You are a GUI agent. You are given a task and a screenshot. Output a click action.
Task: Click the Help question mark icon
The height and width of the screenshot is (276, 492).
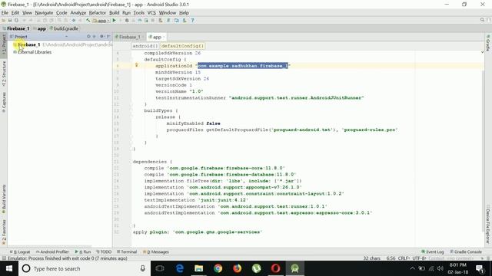pos(192,21)
